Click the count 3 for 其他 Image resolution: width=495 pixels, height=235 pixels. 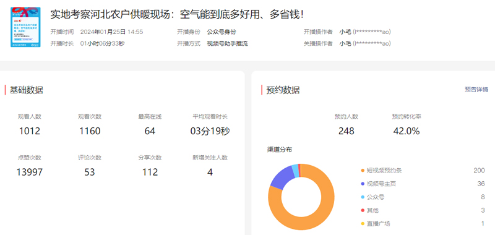483,210
